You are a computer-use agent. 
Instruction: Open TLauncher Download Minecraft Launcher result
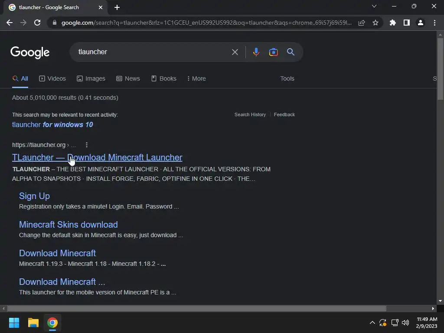97,157
